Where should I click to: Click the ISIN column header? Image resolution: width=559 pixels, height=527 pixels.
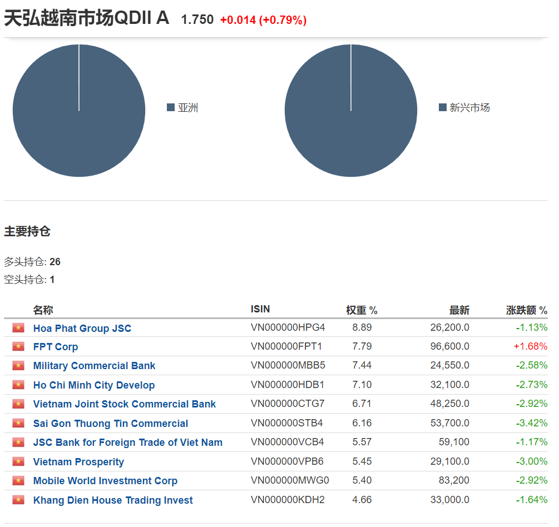[260, 309]
